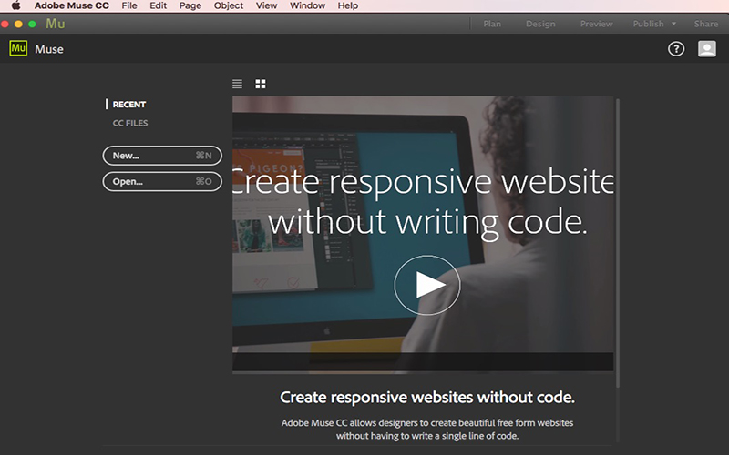Open the Window menu
Screen dimensions: 729x455
coord(307,5)
